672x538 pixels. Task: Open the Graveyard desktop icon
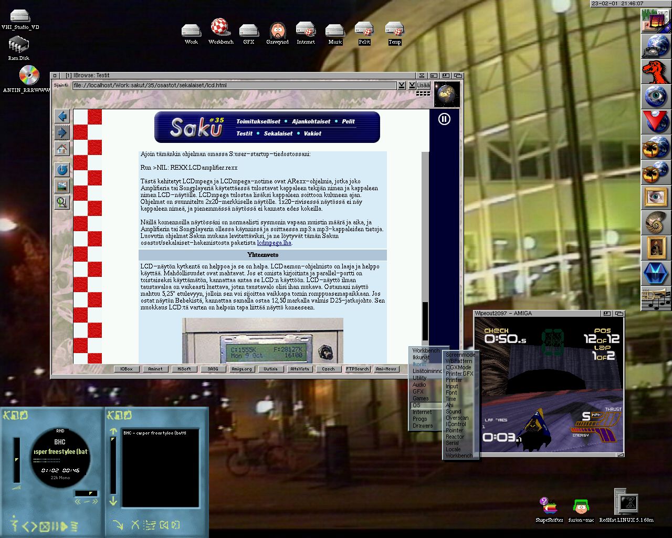277,33
